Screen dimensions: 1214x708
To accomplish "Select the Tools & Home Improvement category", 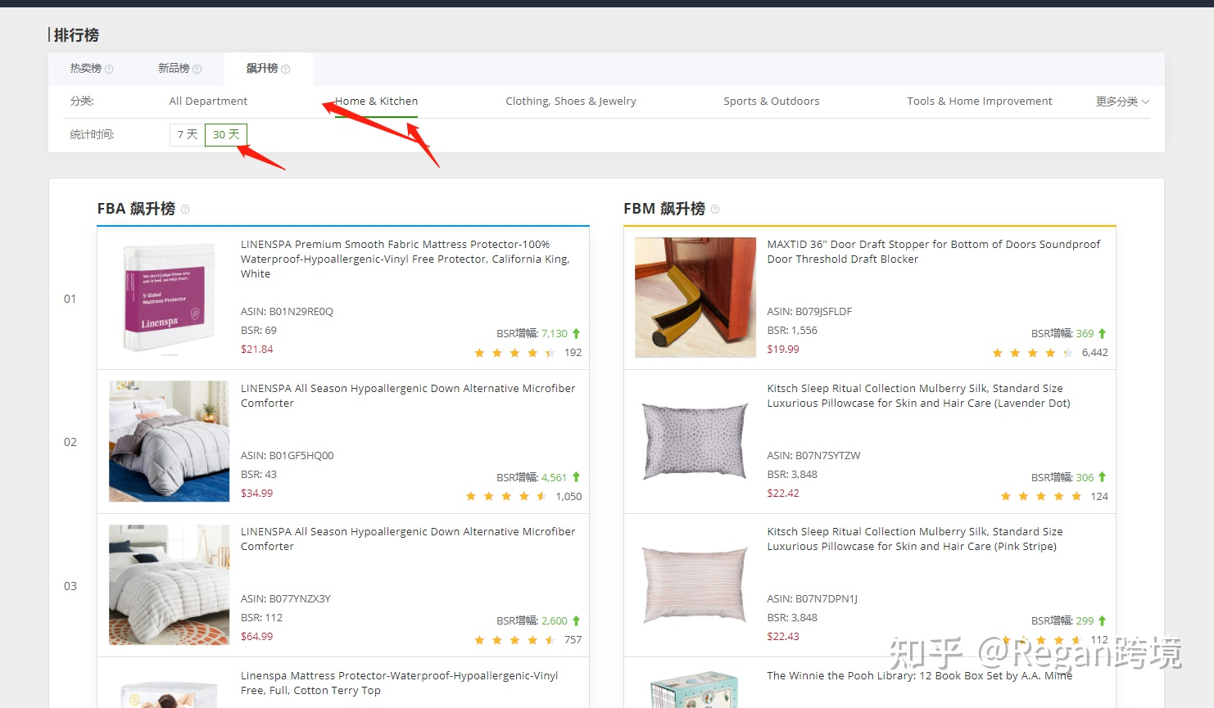I will pos(980,101).
